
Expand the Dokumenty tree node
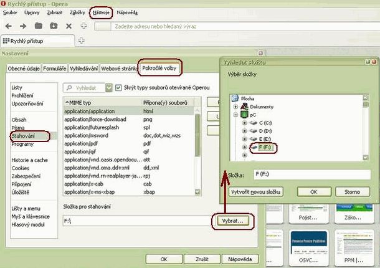pos(235,107)
